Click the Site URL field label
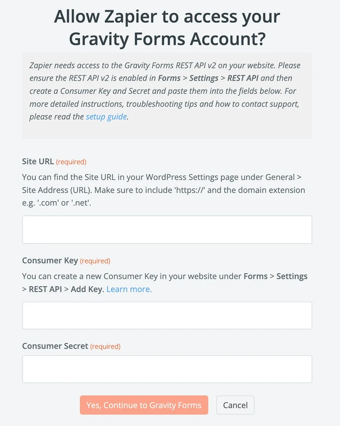 38,161
